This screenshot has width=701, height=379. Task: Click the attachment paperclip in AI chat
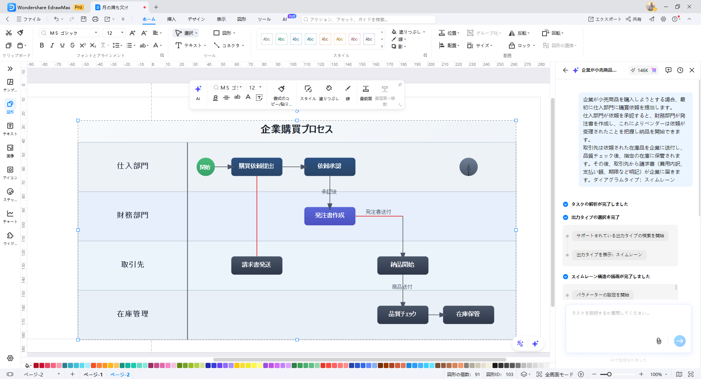pos(659,341)
